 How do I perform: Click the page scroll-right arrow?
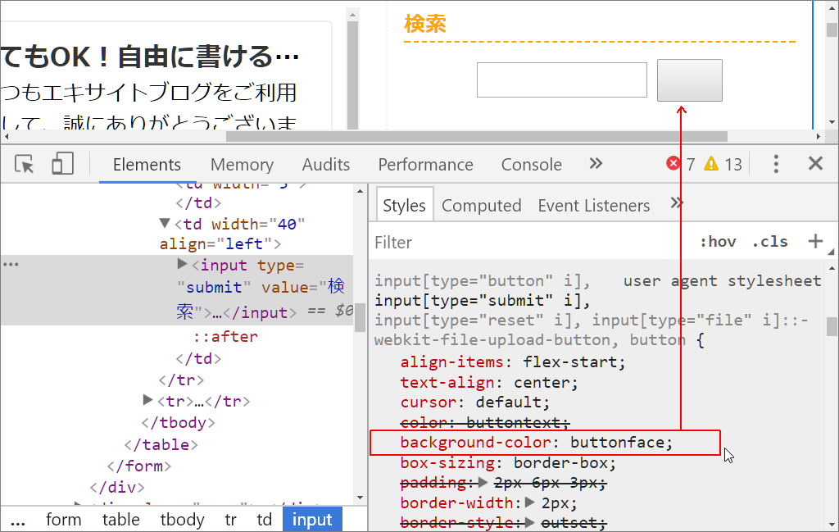coord(819,136)
